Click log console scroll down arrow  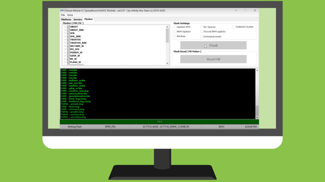tap(257, 117)
